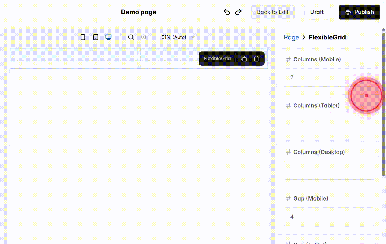Click the panel scrollbar up arrow
Viewport: 386px width, 244px height.
pyautogui.click(x=383, y=29)
